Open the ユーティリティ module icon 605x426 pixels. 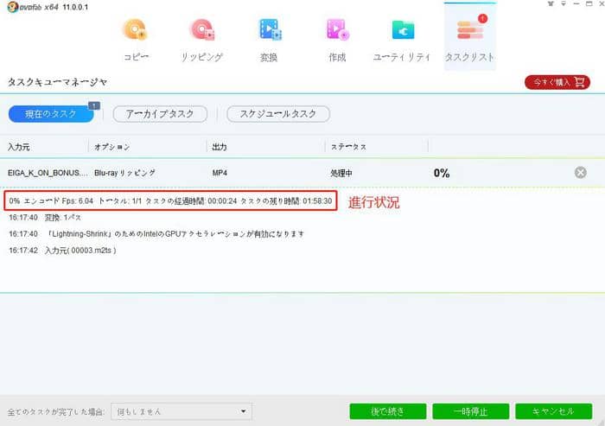pos(402,37)
